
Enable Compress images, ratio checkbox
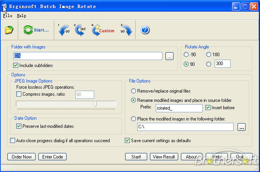click(x=41, y=94)
